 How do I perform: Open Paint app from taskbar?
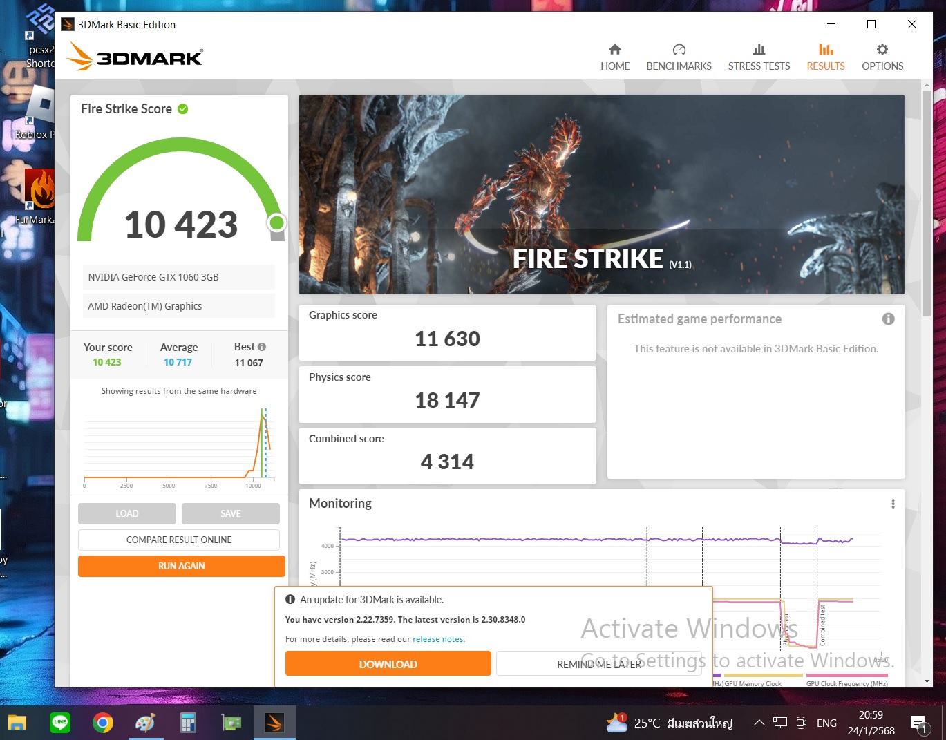tap(145, 723)
